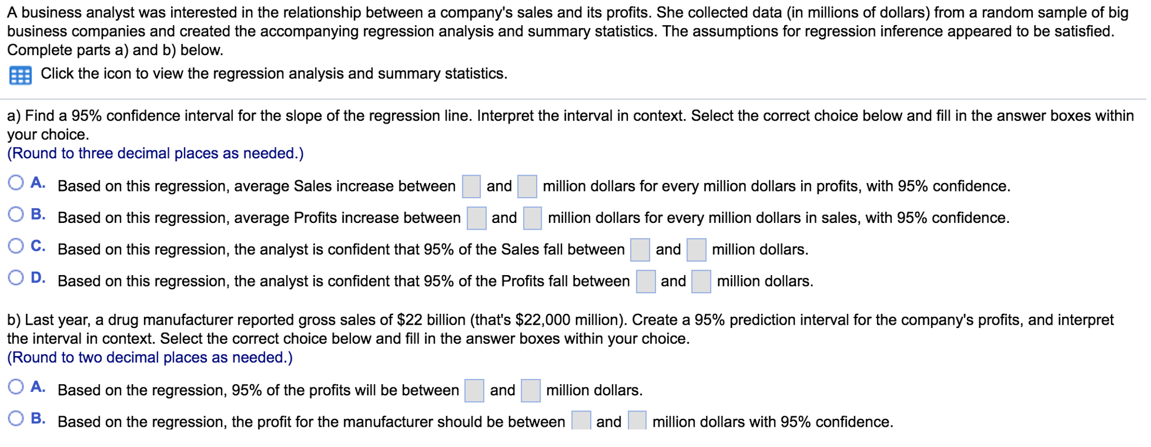Click first answer box for Profits increase option

476,218
